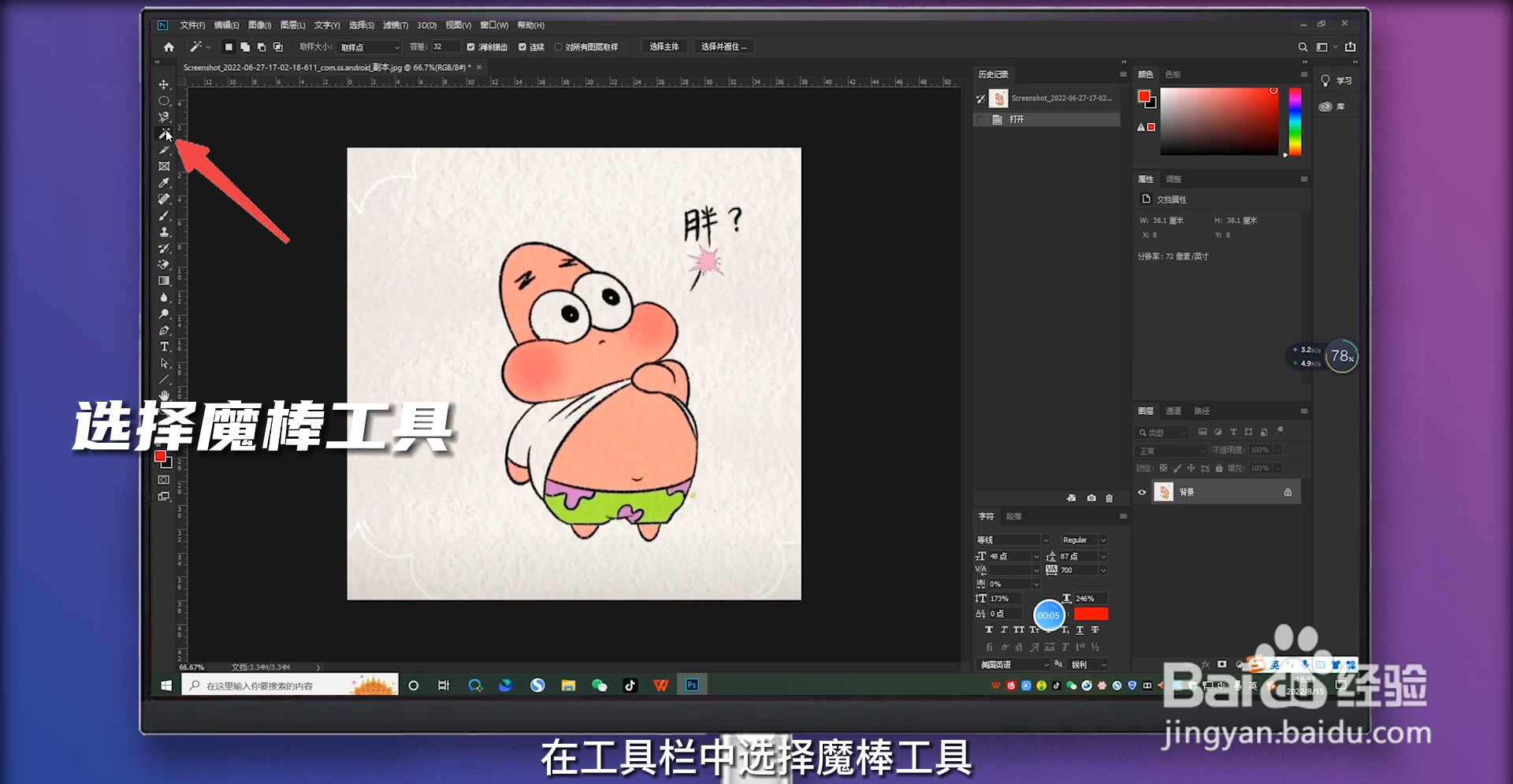Image resolution: width=1513 pixels, height=784 pixels.
Task: Create new snapshot camera icon in History
Action: 1091,498
